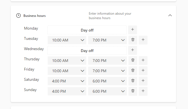Image resolution: width=188 pixels, height=109 pixels.
Task: Click the Business hours clock icon
Action: click(x=18, y=15)
